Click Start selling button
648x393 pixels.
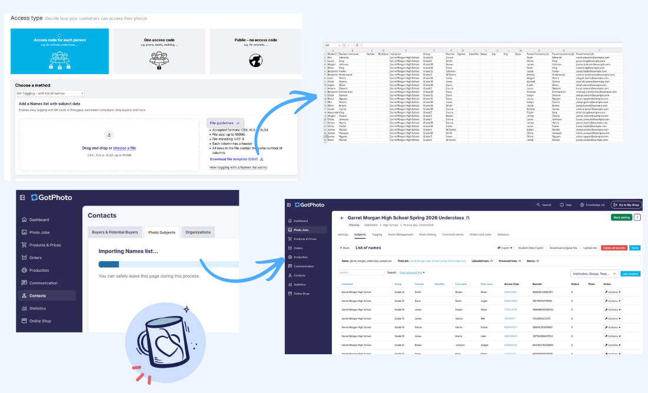621,217
